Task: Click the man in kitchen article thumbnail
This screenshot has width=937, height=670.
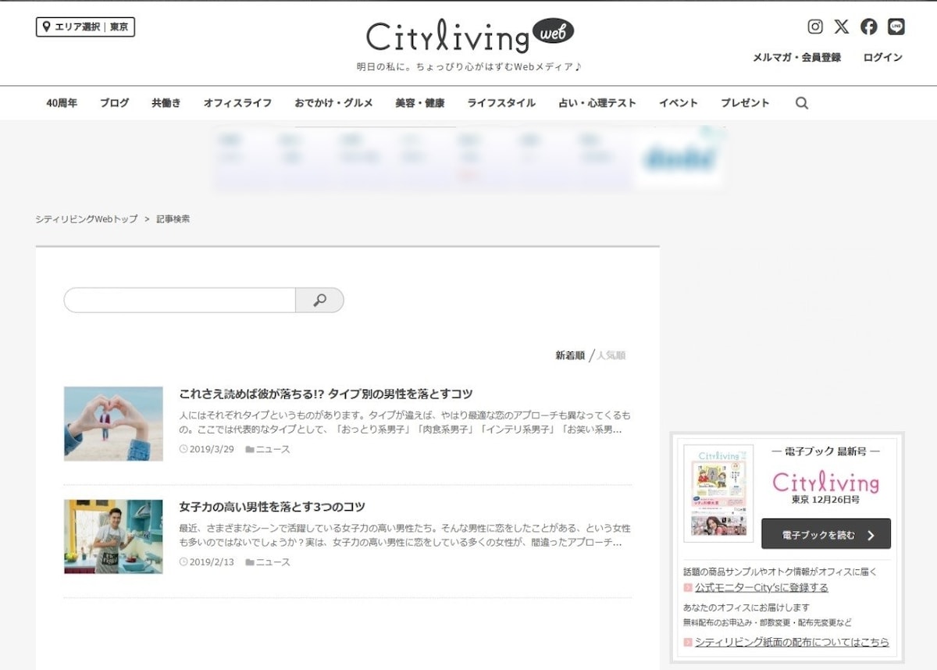Action: 113,536
